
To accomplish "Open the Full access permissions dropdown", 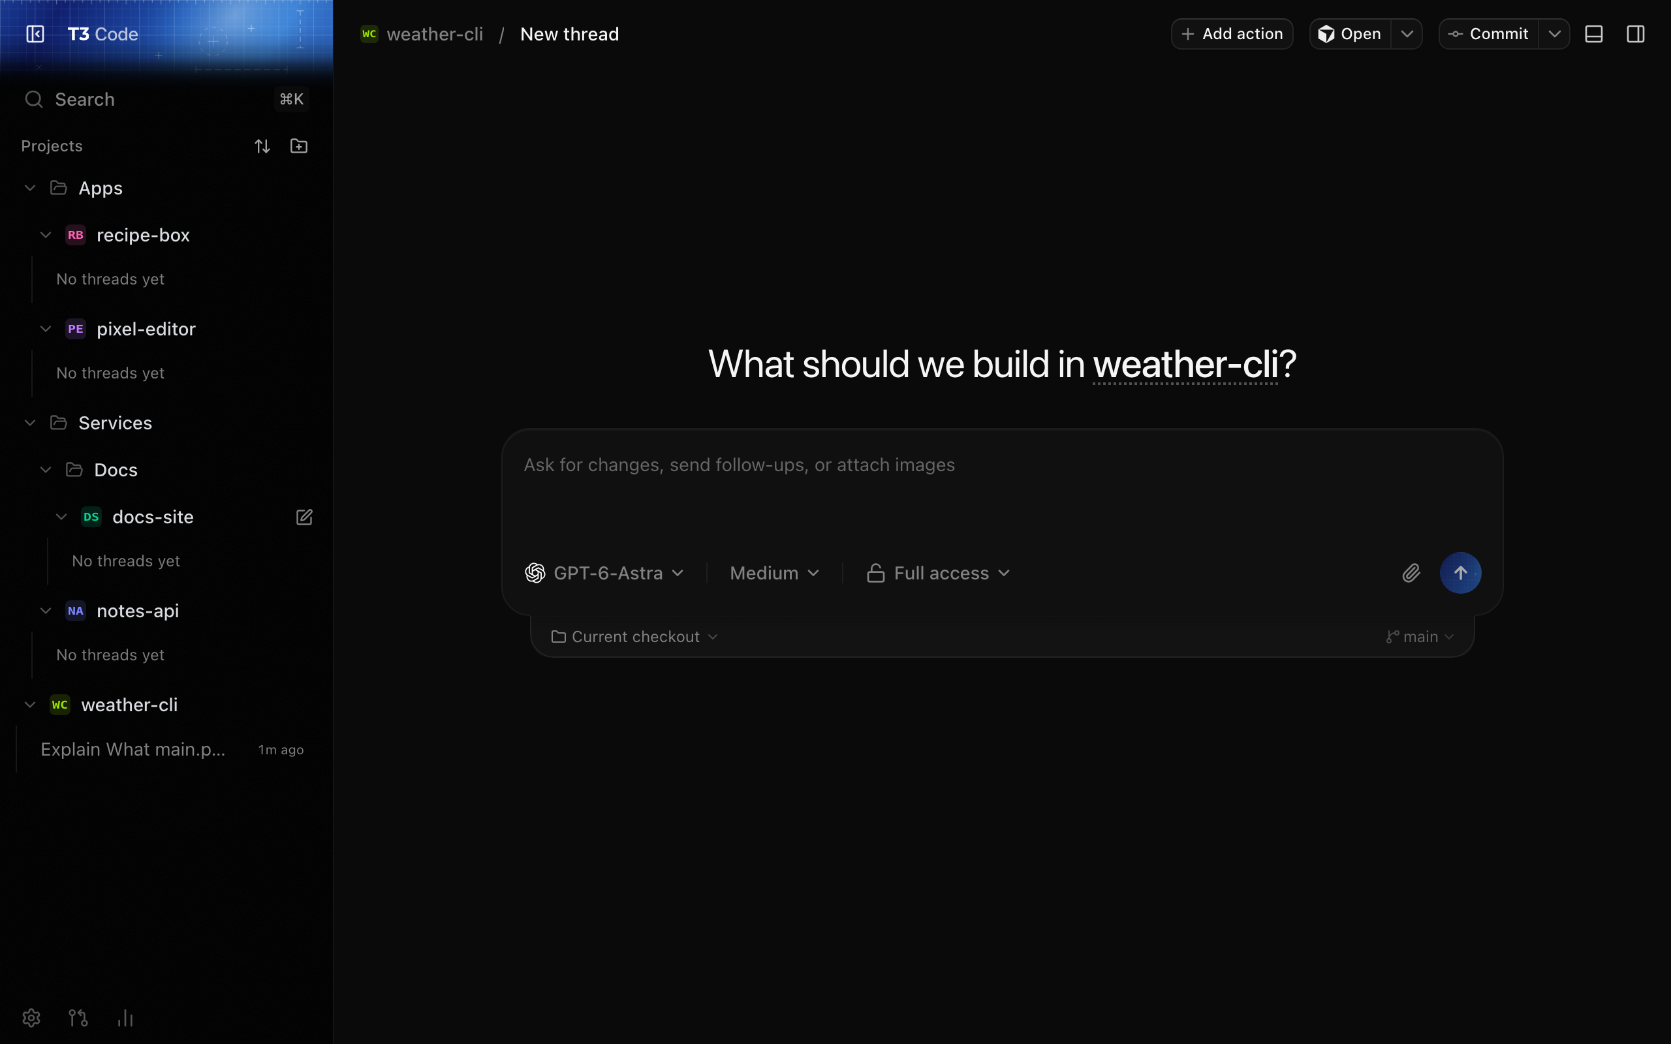I will (939, 573).
